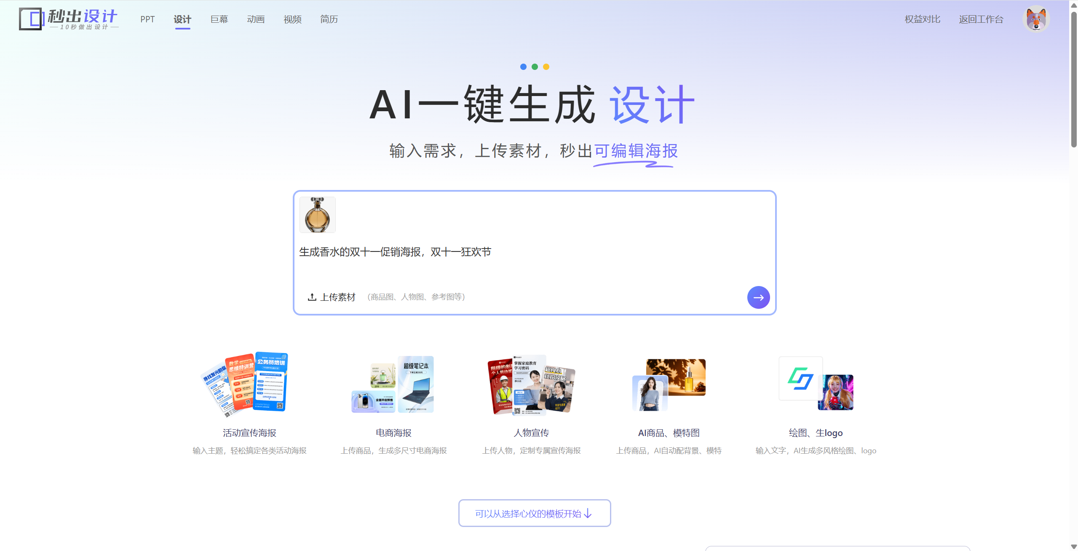
Task: Click into the prompt text about 双十一促销海报
Action: [x=395, y=252]
